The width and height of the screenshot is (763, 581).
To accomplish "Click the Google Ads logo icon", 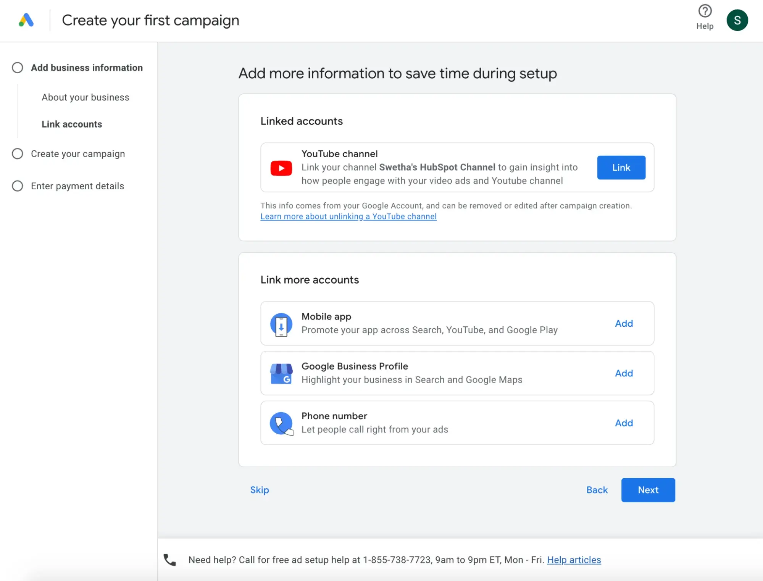I will [x=26, y=19].
